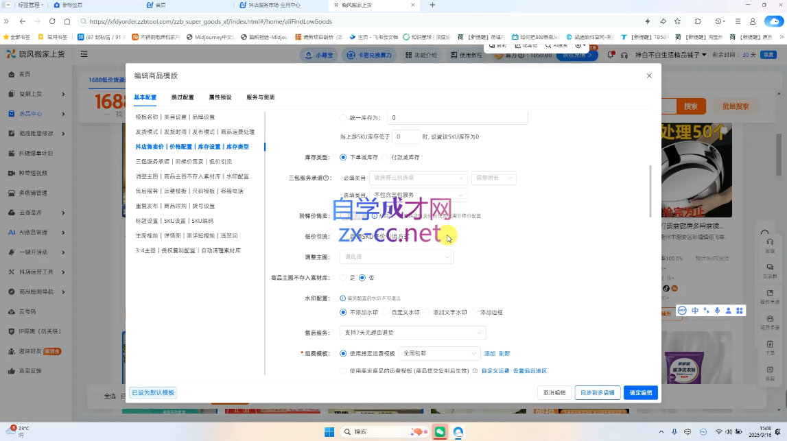
Task: Select 是 for 商品主图不存入素材库
Action: [x=344, y=278]
